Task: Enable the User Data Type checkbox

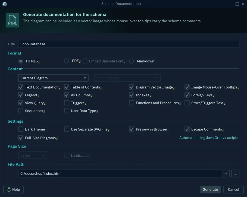Action: click(x=67, y=111)
